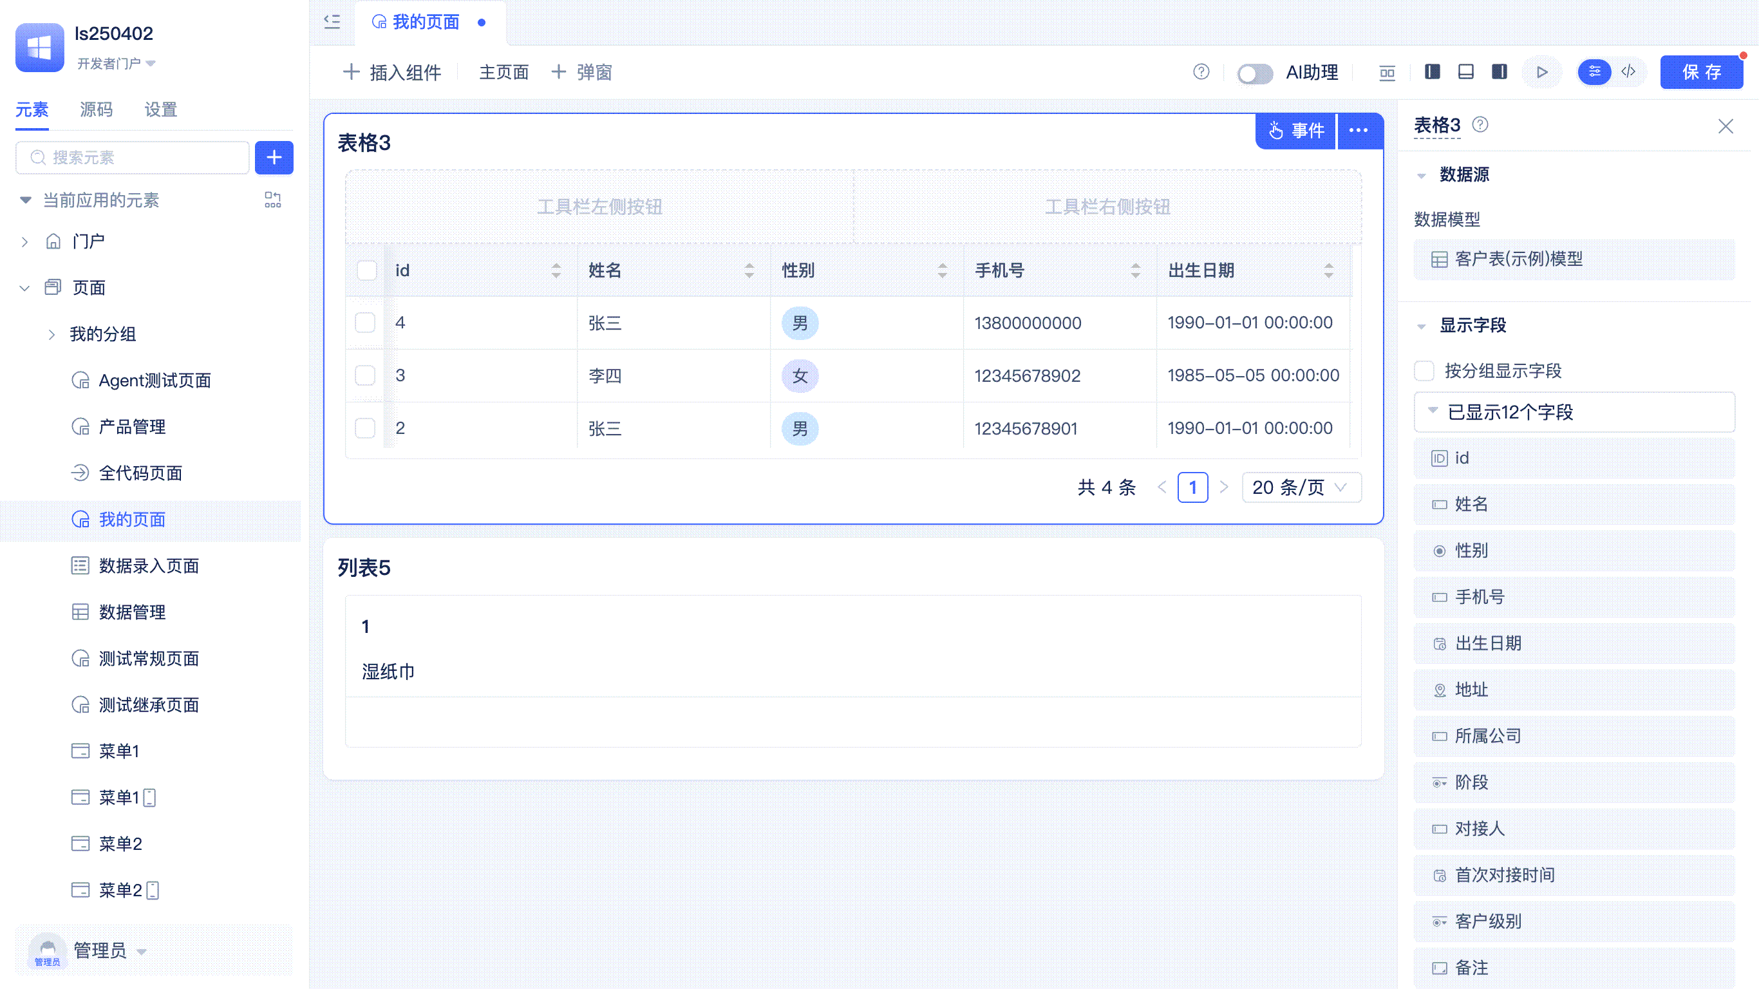
Task: Sort the 出生日期 column
Action: pyautogui.click(x=1329, y=270)
